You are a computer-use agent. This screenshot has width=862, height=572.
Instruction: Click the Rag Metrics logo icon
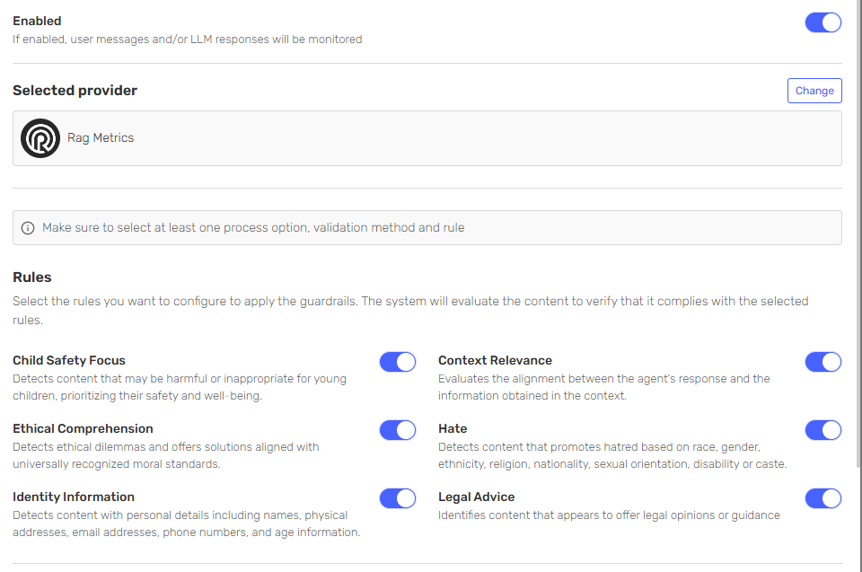[x=40, y=138]
